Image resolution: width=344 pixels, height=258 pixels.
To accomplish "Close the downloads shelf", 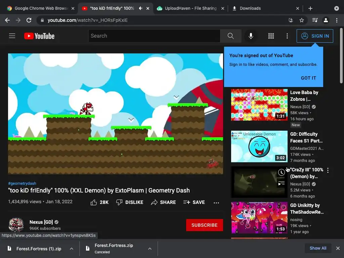I will point(338,248).
